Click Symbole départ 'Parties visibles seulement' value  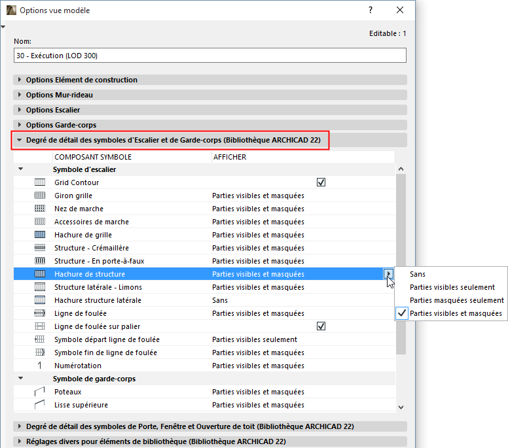[x=255, y=339]
